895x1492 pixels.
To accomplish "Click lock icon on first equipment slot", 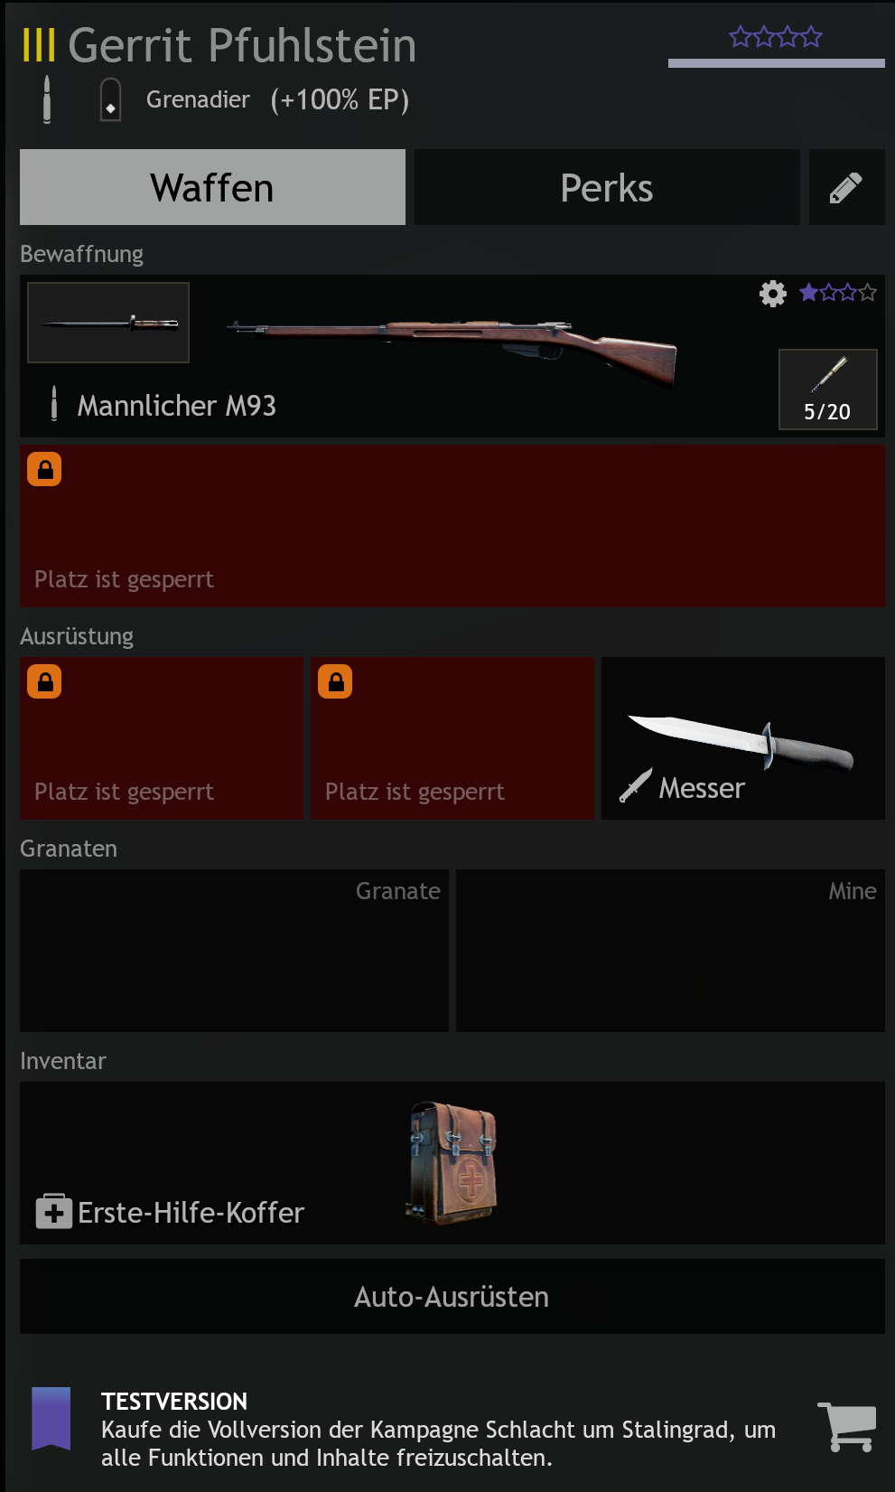I will tap(44, 681).
